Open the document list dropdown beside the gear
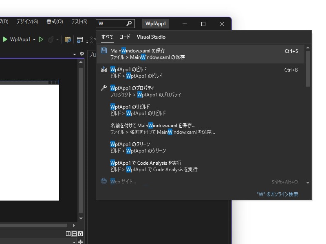The image size is (326, 244). click(75, 54)
